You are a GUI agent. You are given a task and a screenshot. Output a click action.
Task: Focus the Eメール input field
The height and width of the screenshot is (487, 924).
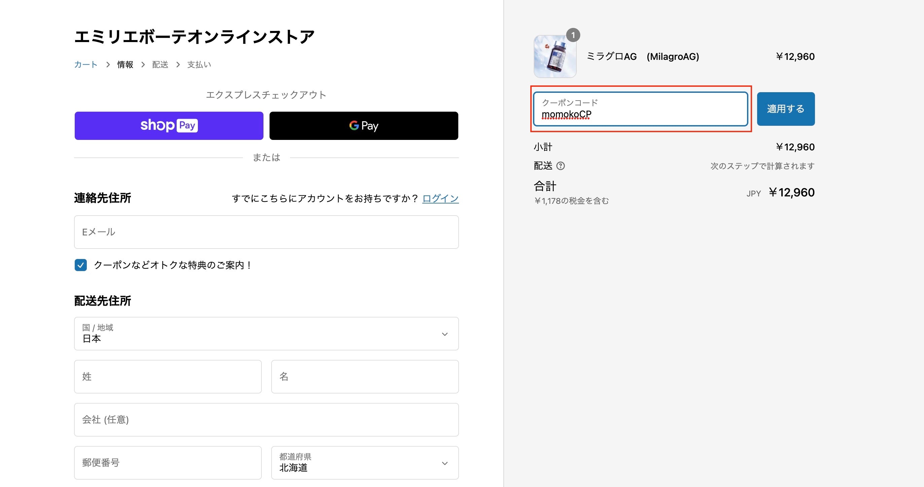pyautogui.click(x=266, y=232)
